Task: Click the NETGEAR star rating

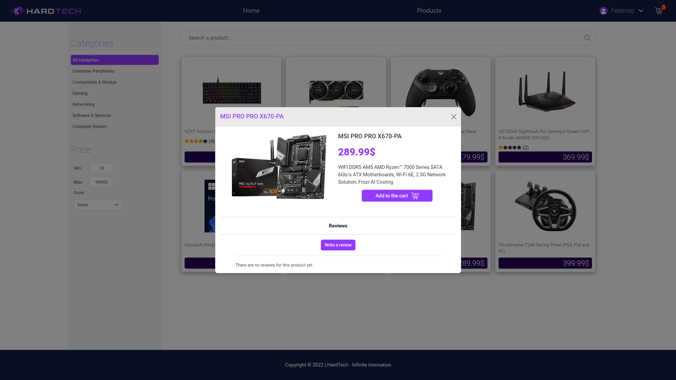Action: [510, 148]
